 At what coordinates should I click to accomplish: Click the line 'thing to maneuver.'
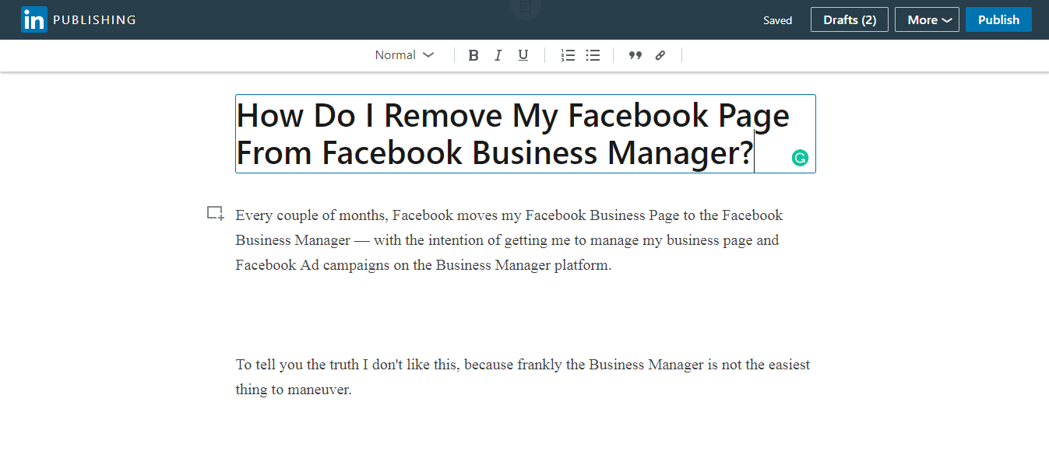coord(294,390)
